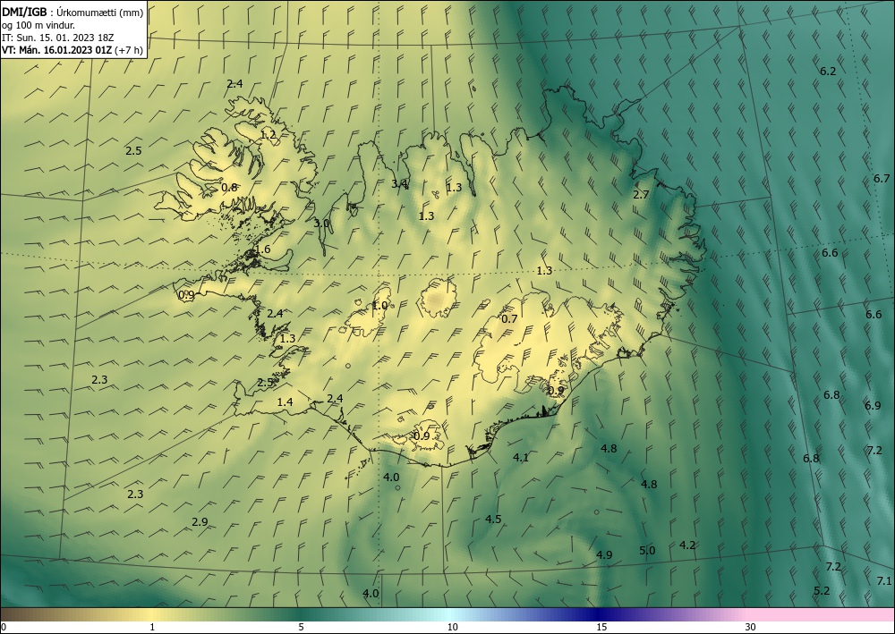
Task: Click the color scale tick label 15
Action: tap(601, 628)
